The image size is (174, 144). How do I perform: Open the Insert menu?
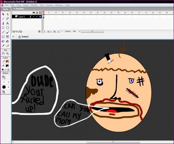(26, 5)
